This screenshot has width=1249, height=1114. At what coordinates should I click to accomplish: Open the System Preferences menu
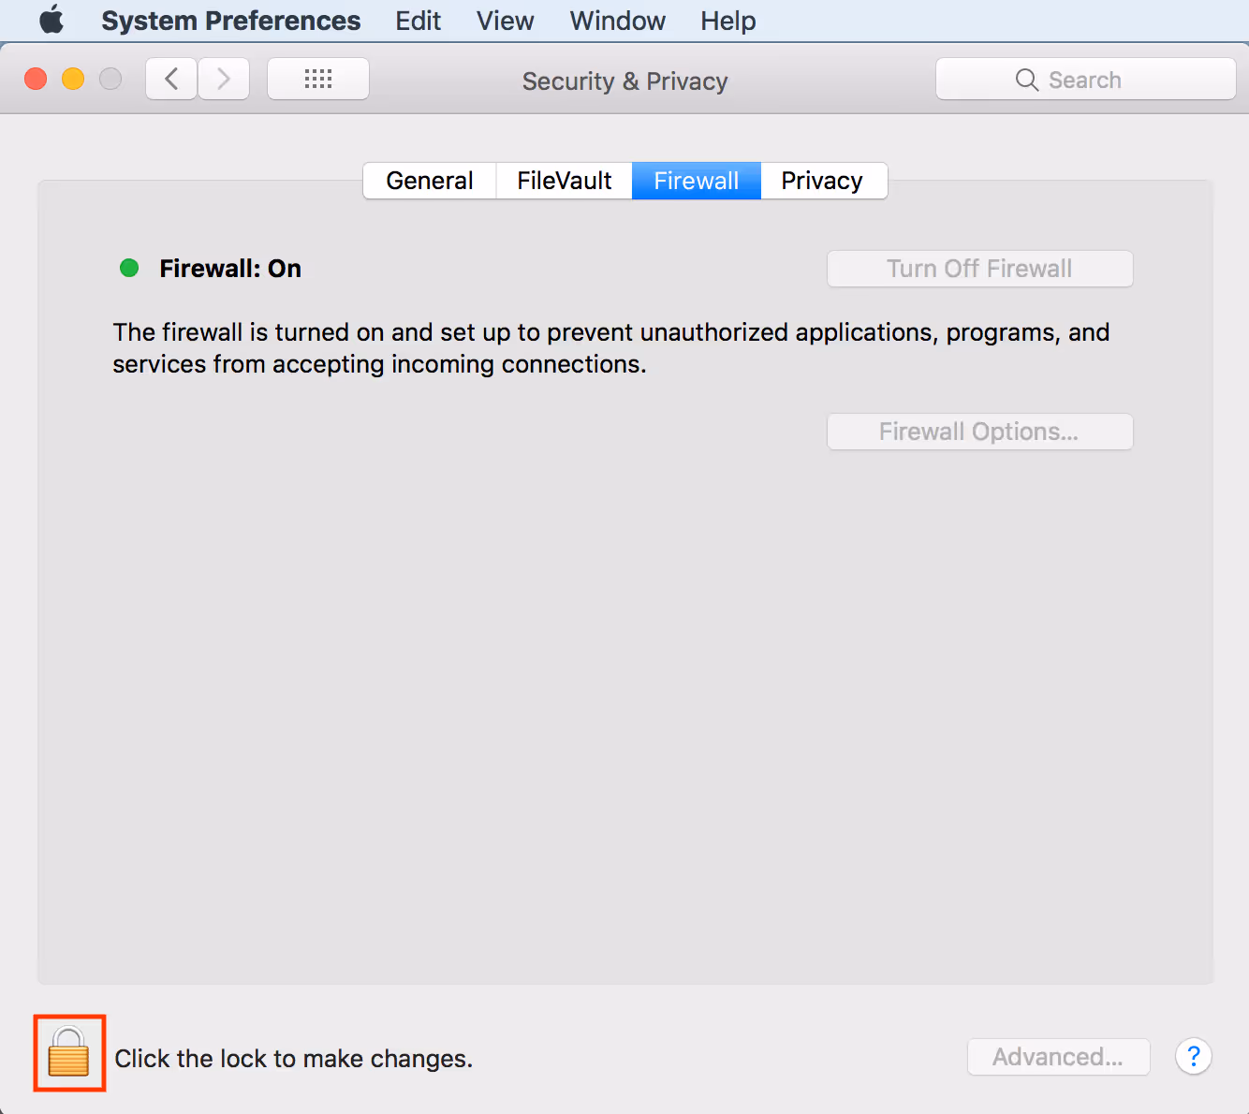[x=231, y=21]
